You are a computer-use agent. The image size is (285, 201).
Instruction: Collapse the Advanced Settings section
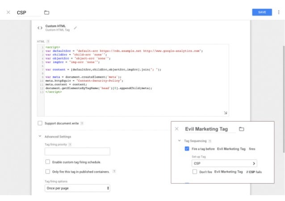[x=40, y=136]
